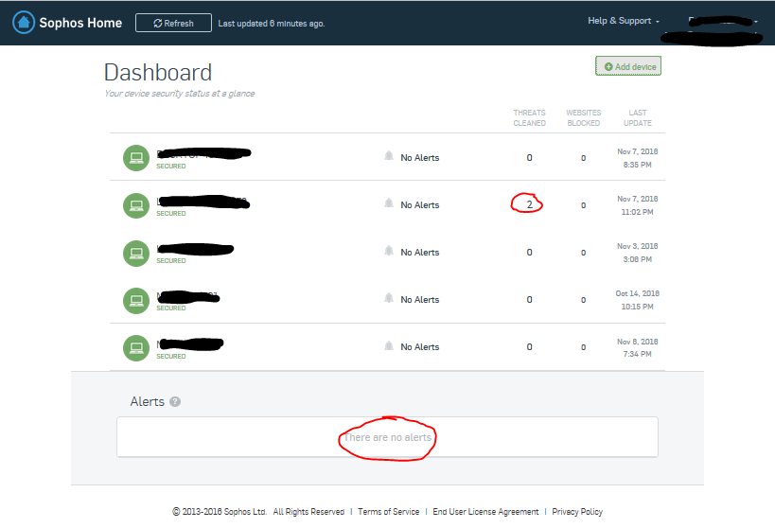This screenshot has height=528, width=775.
Task: Click threats cleaned value 2
Action: click(x=529, y=204)
